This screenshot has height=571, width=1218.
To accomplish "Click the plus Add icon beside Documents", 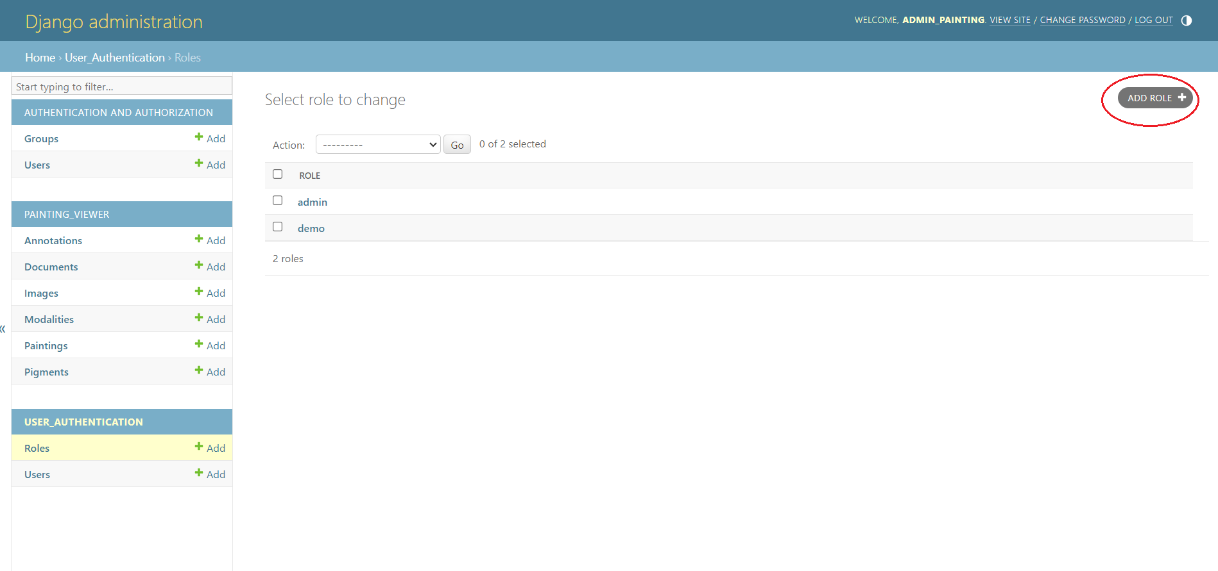I will pyautogui.click(x=199, y=266).
